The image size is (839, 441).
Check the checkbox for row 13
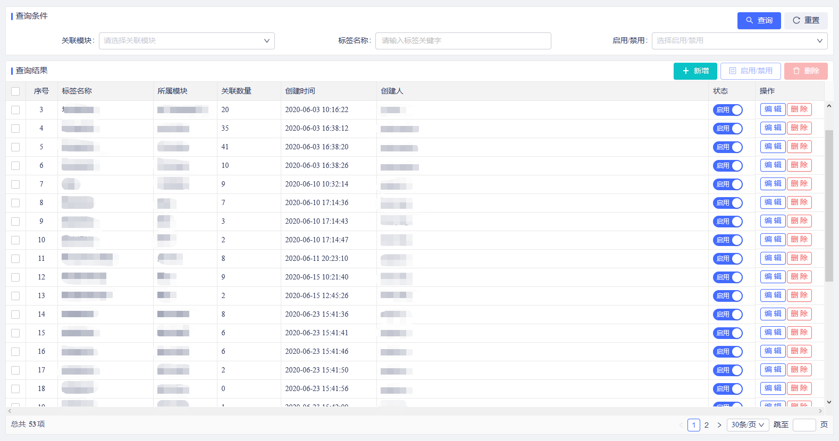tap(15, 296)
